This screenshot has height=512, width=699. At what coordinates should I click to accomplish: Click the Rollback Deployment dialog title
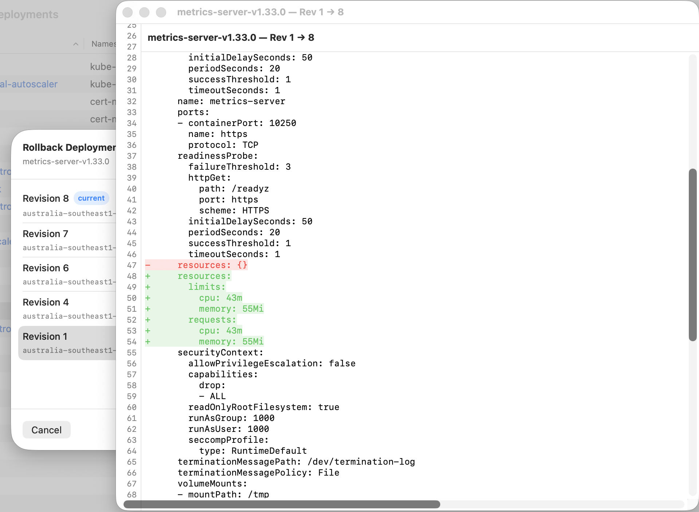coord(69,147)
